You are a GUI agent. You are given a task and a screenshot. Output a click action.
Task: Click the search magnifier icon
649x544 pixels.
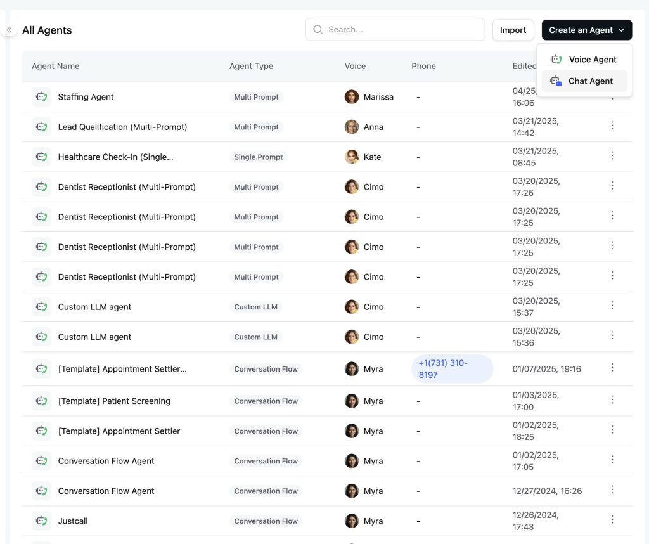(317, 29)
